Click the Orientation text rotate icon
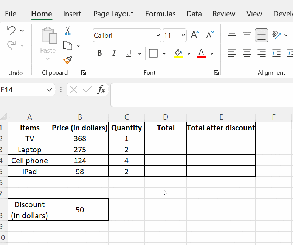This screenshot has width=293, height=245. tap(276, 35)
